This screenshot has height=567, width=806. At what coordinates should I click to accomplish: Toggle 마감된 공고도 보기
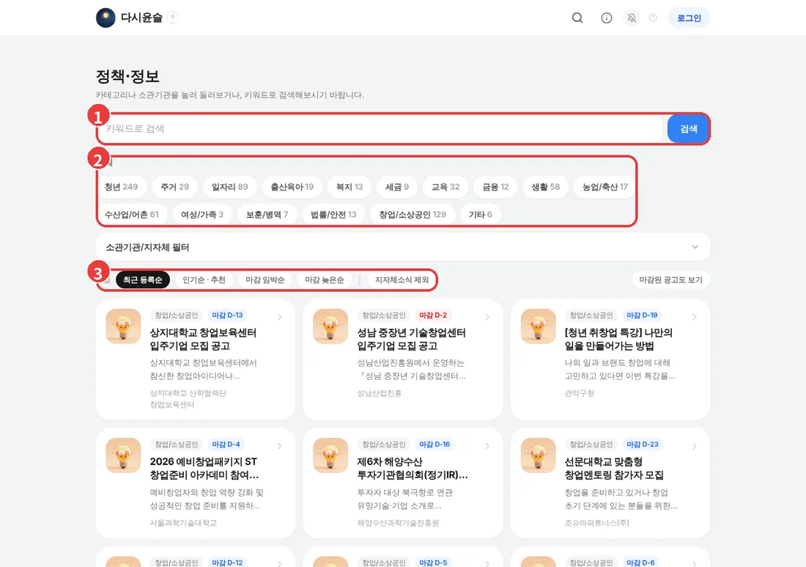pos(670,280)
